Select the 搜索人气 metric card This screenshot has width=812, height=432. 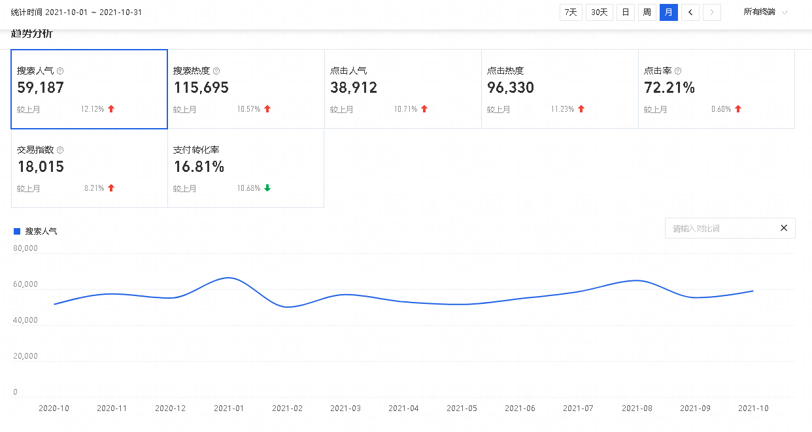pyautogui.click(x=90, y=90)
